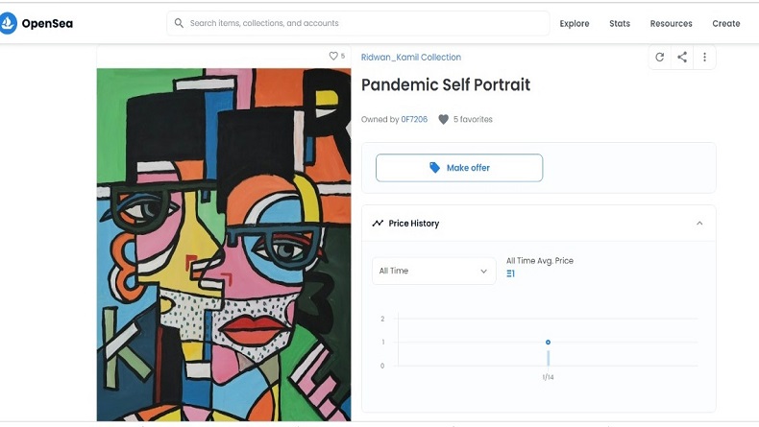Click the refresh metadata icon
This screenshot has width=759, height=427.
(x=659, y=58)
